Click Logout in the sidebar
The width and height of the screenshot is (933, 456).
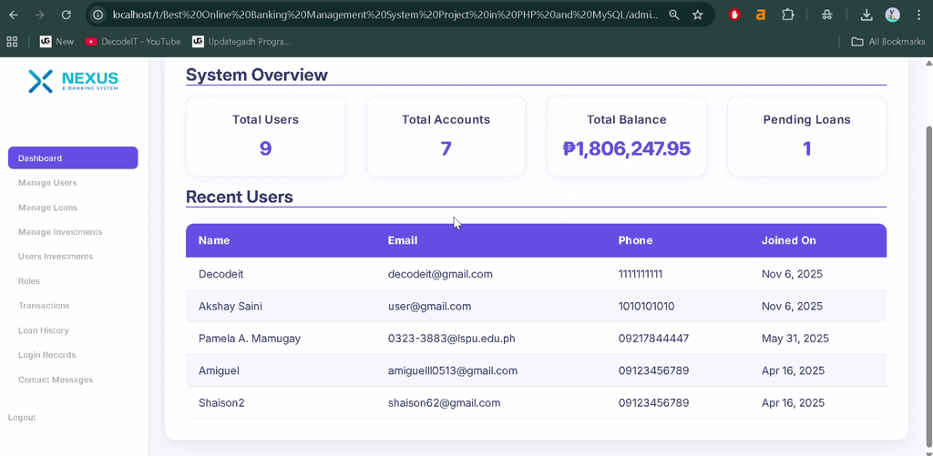(x=22, y=418)
